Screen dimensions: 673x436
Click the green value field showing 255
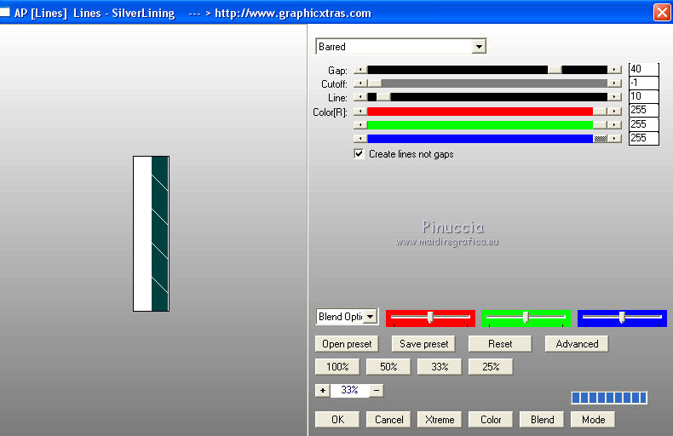coord(643,124)
